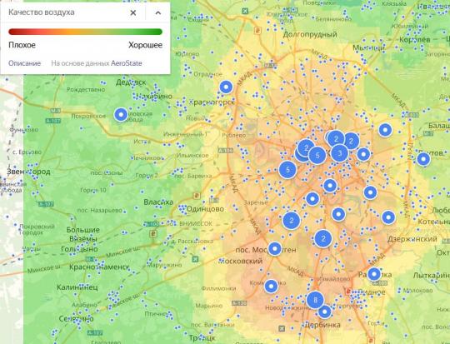Click the air quality color gradient bar
Image resolution: width=450 pixels, height=344 pixels.
86,32
